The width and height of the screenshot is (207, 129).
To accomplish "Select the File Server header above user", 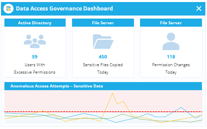I will 171,23.
